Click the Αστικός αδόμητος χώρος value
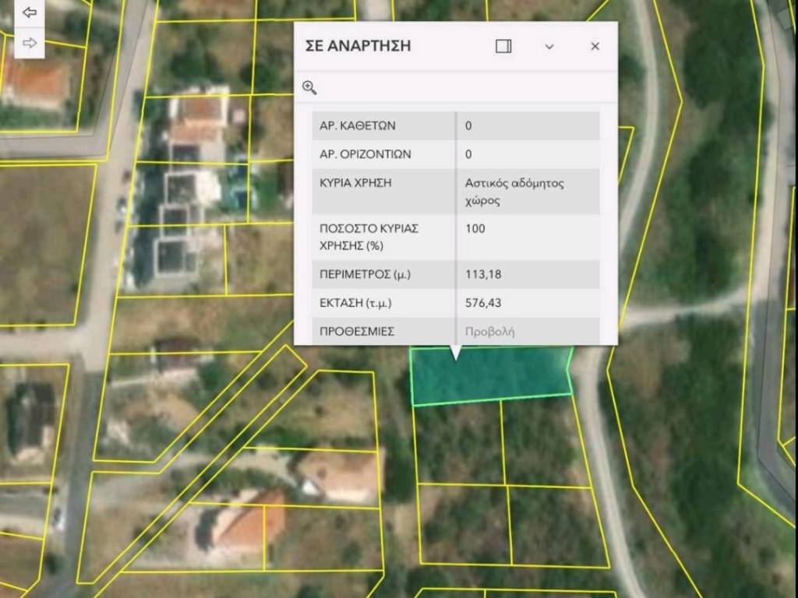This screenshot has height=598, width=798. pos(514,192)
